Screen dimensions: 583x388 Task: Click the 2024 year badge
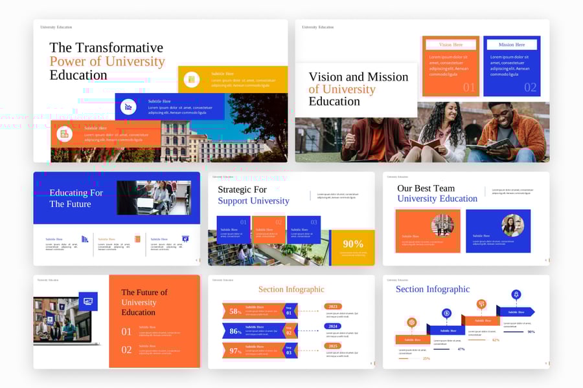click(333, 326)
